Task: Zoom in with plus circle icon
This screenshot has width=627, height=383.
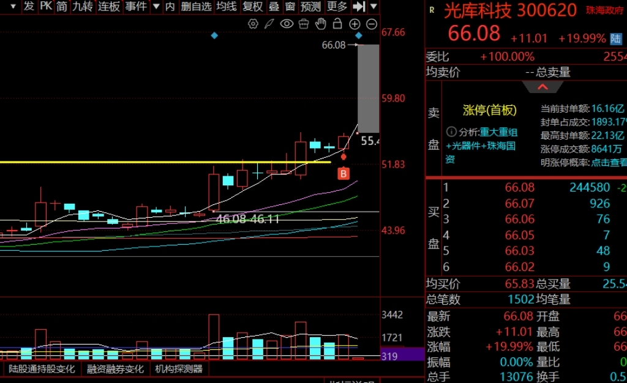Action: point(355,24)
